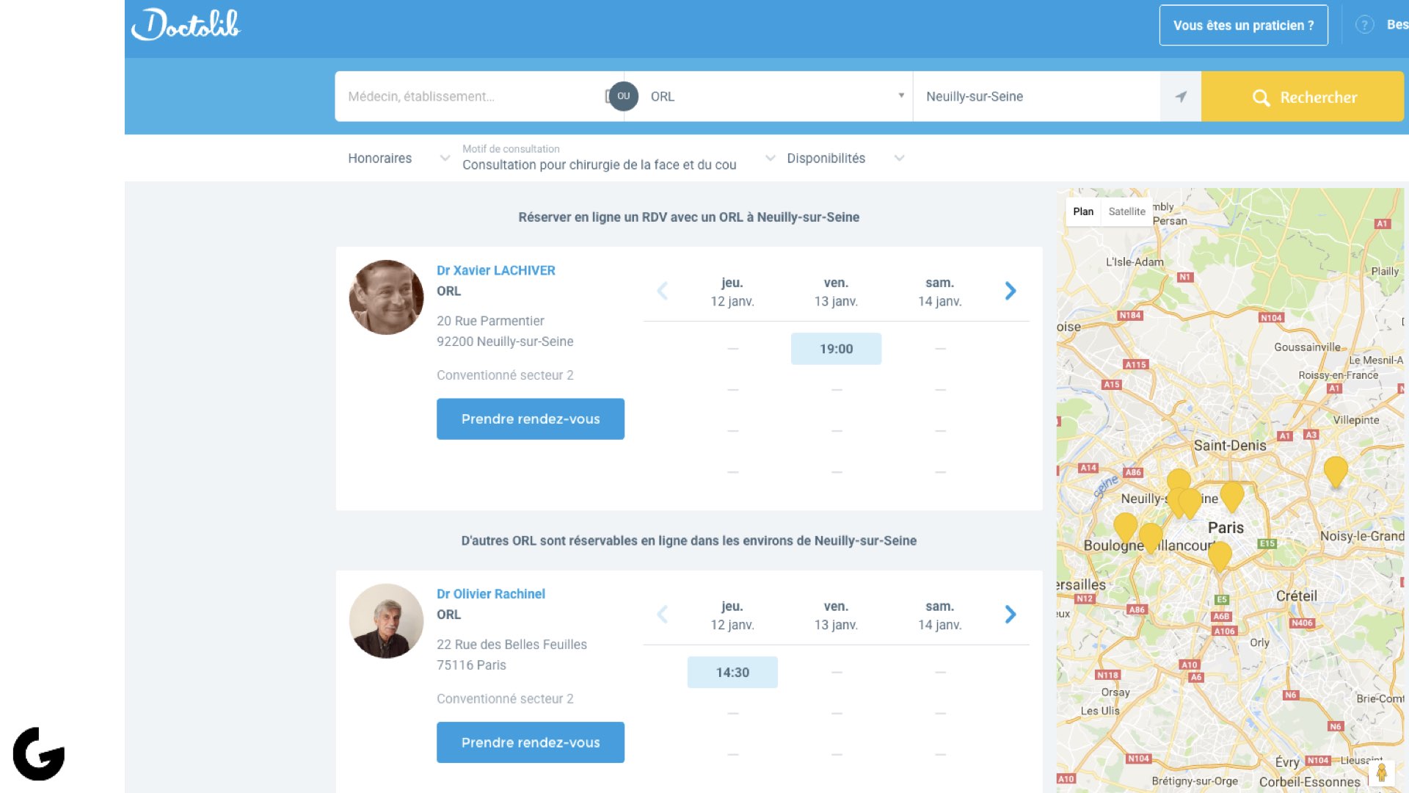
Task: Select the Plan map view
Action: pos(1083,211)
